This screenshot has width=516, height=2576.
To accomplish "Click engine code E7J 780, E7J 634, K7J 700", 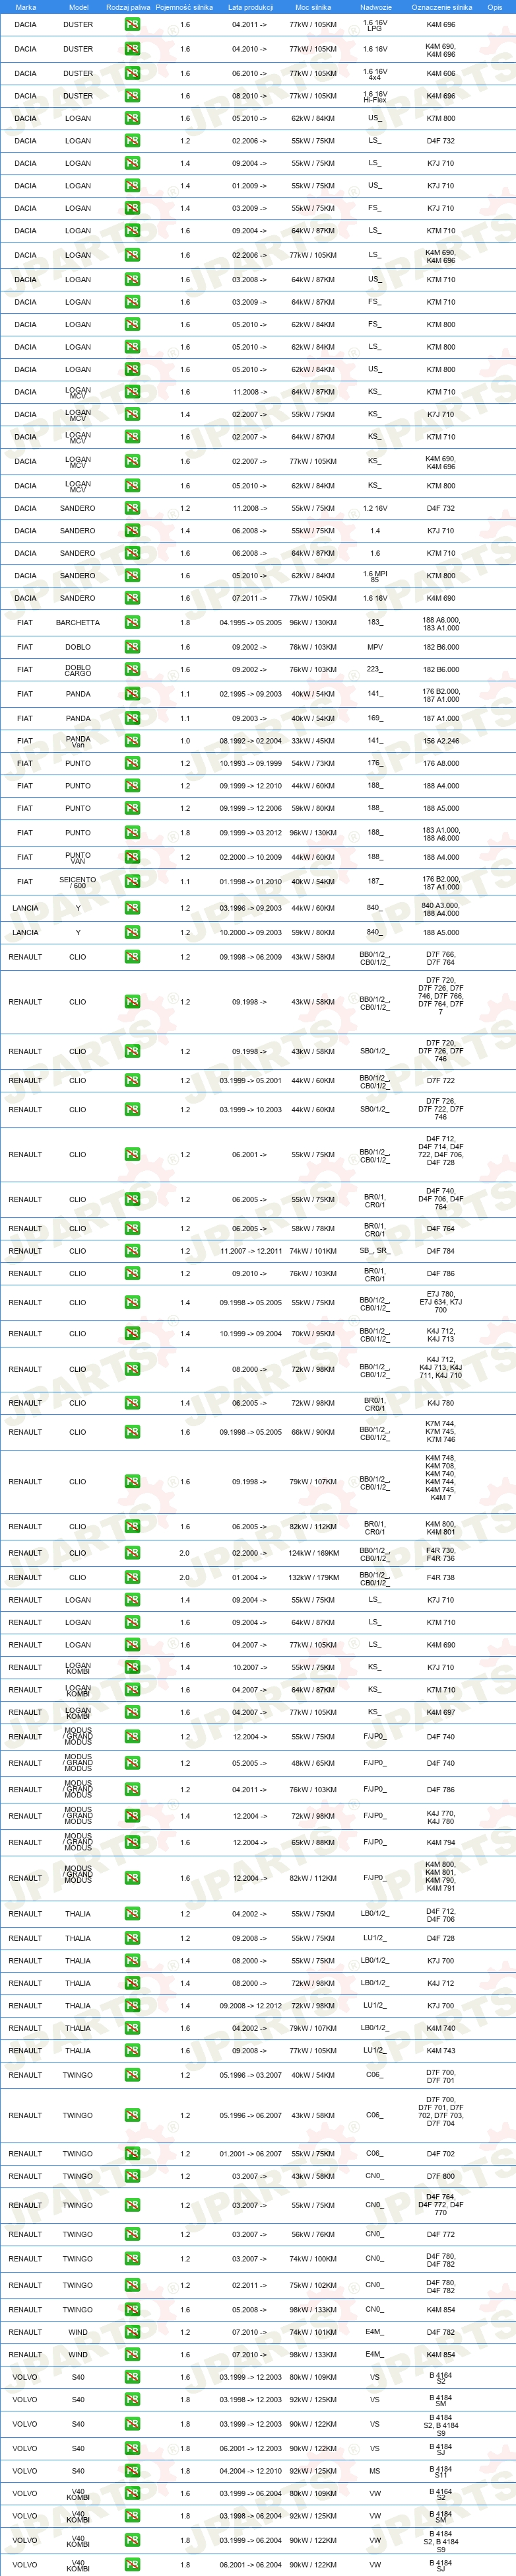I will coord(441,1302).
